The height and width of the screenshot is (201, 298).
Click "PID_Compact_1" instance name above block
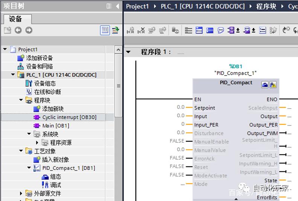point(236,73)
